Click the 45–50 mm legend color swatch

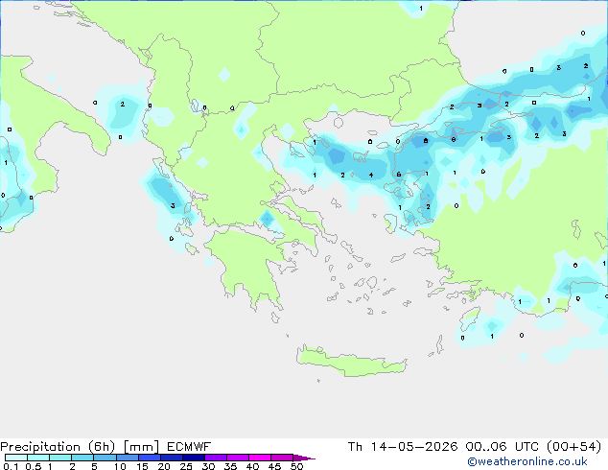282,458
